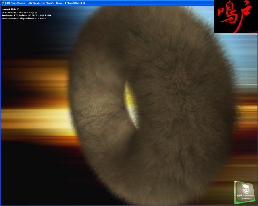Click the GPU Caps Viewer title bar icon

(x=3, y=3)
